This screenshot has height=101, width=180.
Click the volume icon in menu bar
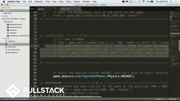(135, 1)
